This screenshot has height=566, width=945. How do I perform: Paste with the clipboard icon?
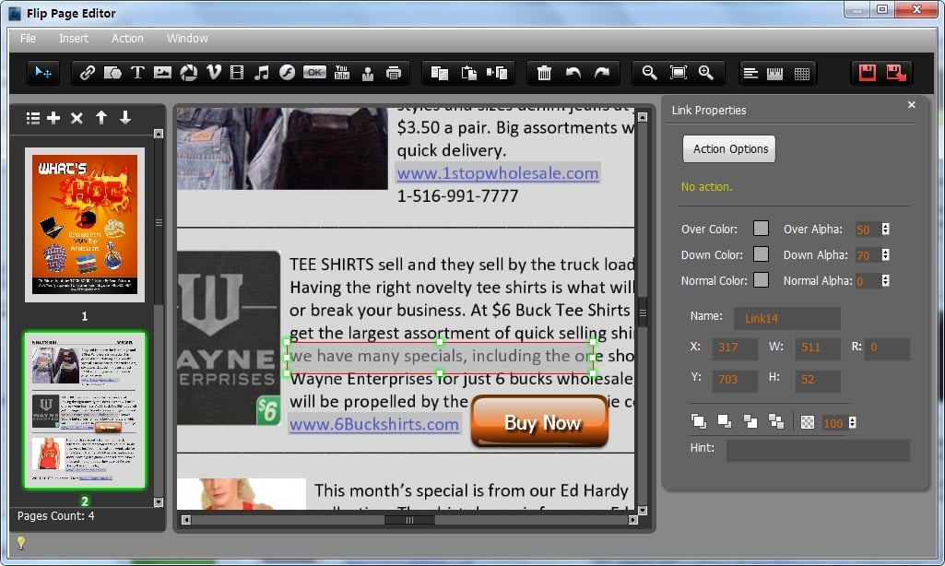click(x=468, y=73)
